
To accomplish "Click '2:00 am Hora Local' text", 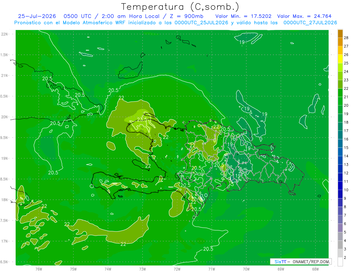I will 130,16.
